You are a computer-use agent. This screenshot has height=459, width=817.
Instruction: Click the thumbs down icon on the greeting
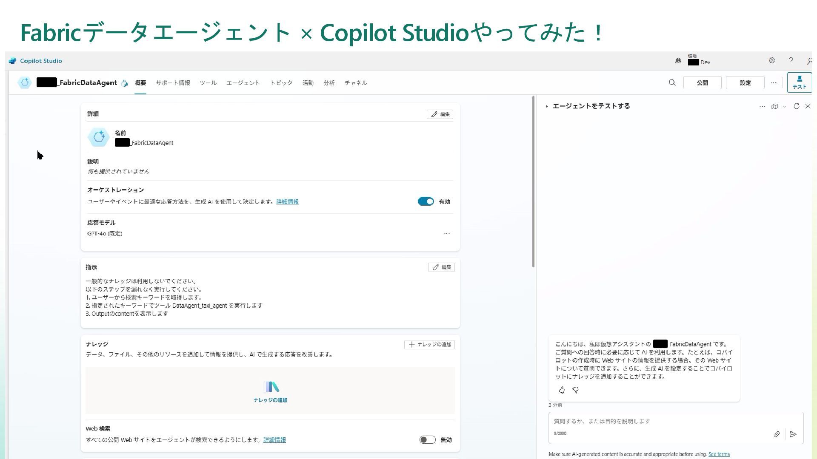[575, 390]
